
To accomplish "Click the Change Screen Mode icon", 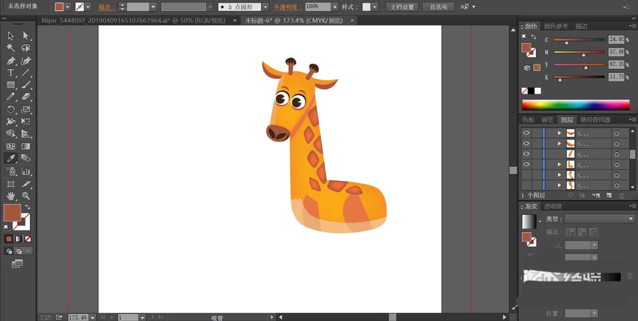I will (17, 264).
